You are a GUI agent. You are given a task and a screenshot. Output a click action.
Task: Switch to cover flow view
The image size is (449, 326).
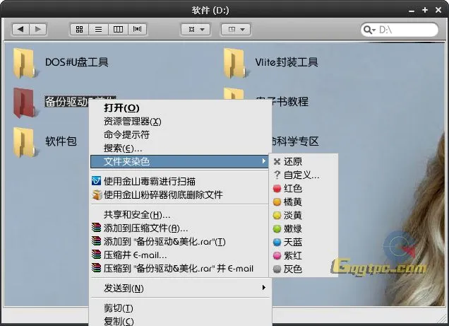pyautogui.click(x=137, y=29)
